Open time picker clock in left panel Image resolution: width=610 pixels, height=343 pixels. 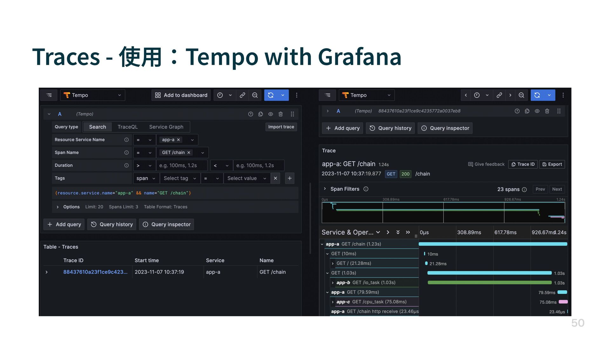tap(220, 95)
